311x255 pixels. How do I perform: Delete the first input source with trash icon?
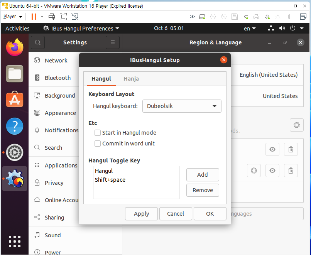(291, 149)
